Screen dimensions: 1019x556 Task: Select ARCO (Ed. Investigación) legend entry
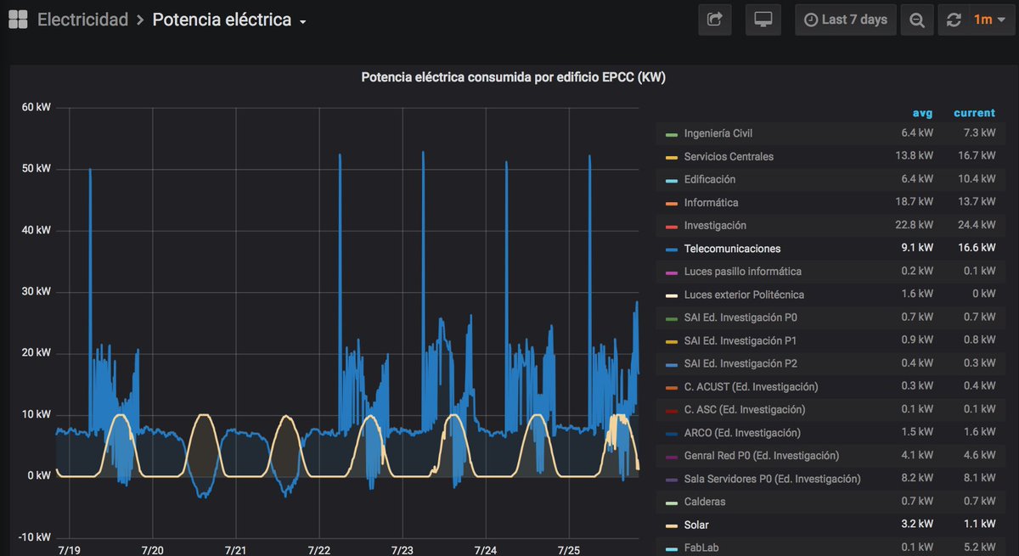(x=744, y=433)
